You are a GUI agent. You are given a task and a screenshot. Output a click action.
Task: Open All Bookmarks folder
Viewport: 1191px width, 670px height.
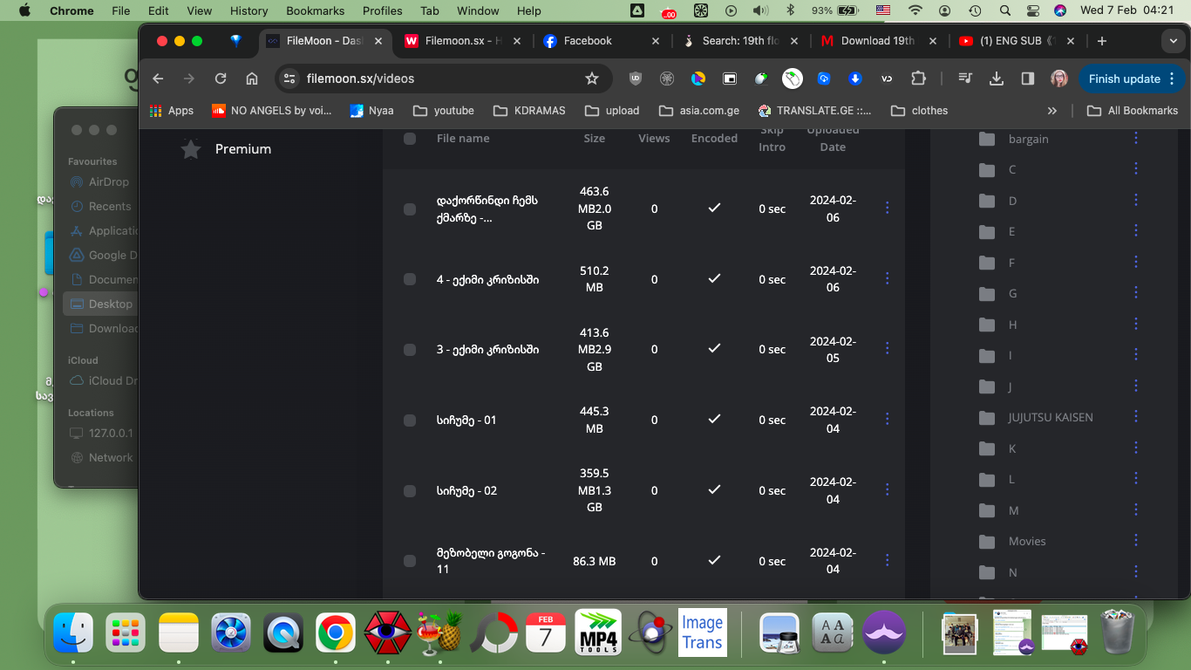tap(1133, 111)
